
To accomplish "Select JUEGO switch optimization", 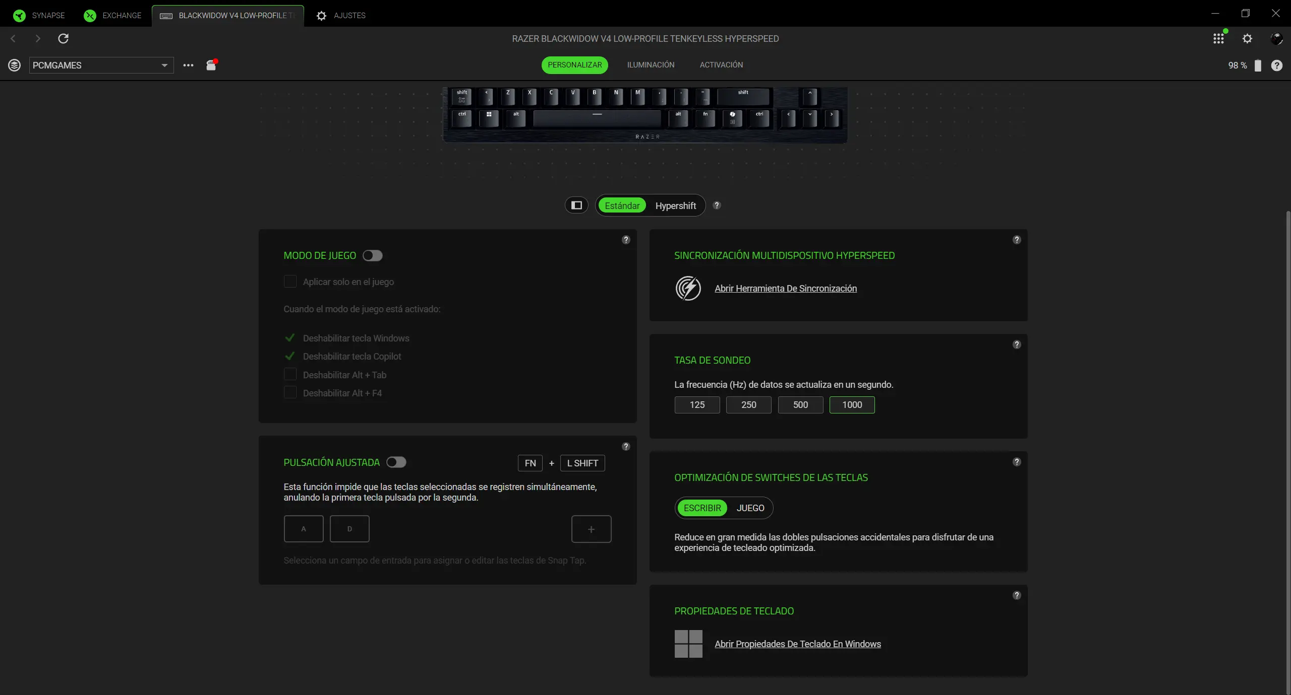I will click(750, 508).
